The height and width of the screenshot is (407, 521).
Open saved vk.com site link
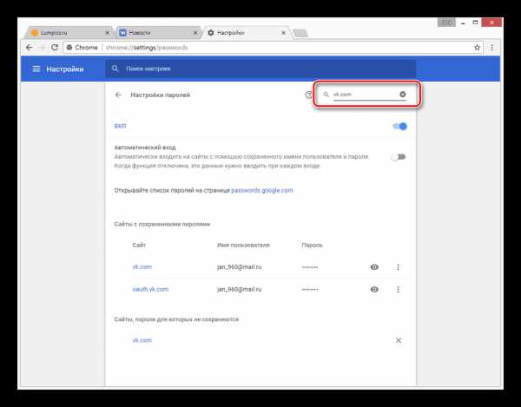coord(142,267)
